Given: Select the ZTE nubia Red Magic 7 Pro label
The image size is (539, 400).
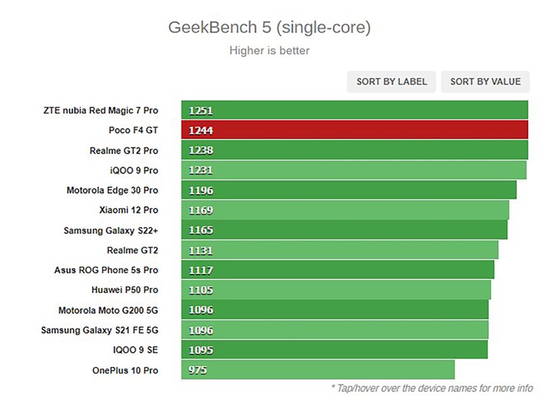Looking at the screenshot, I should (x=100, y=110).
